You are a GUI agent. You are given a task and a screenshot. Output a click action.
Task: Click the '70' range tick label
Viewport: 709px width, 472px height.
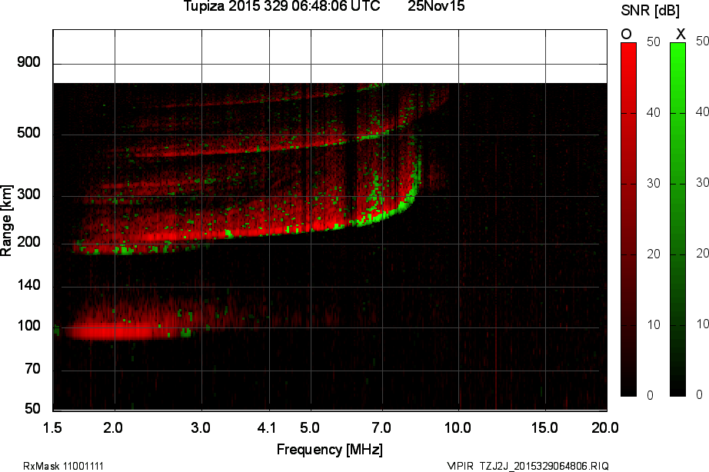click(x=32, y=369)
